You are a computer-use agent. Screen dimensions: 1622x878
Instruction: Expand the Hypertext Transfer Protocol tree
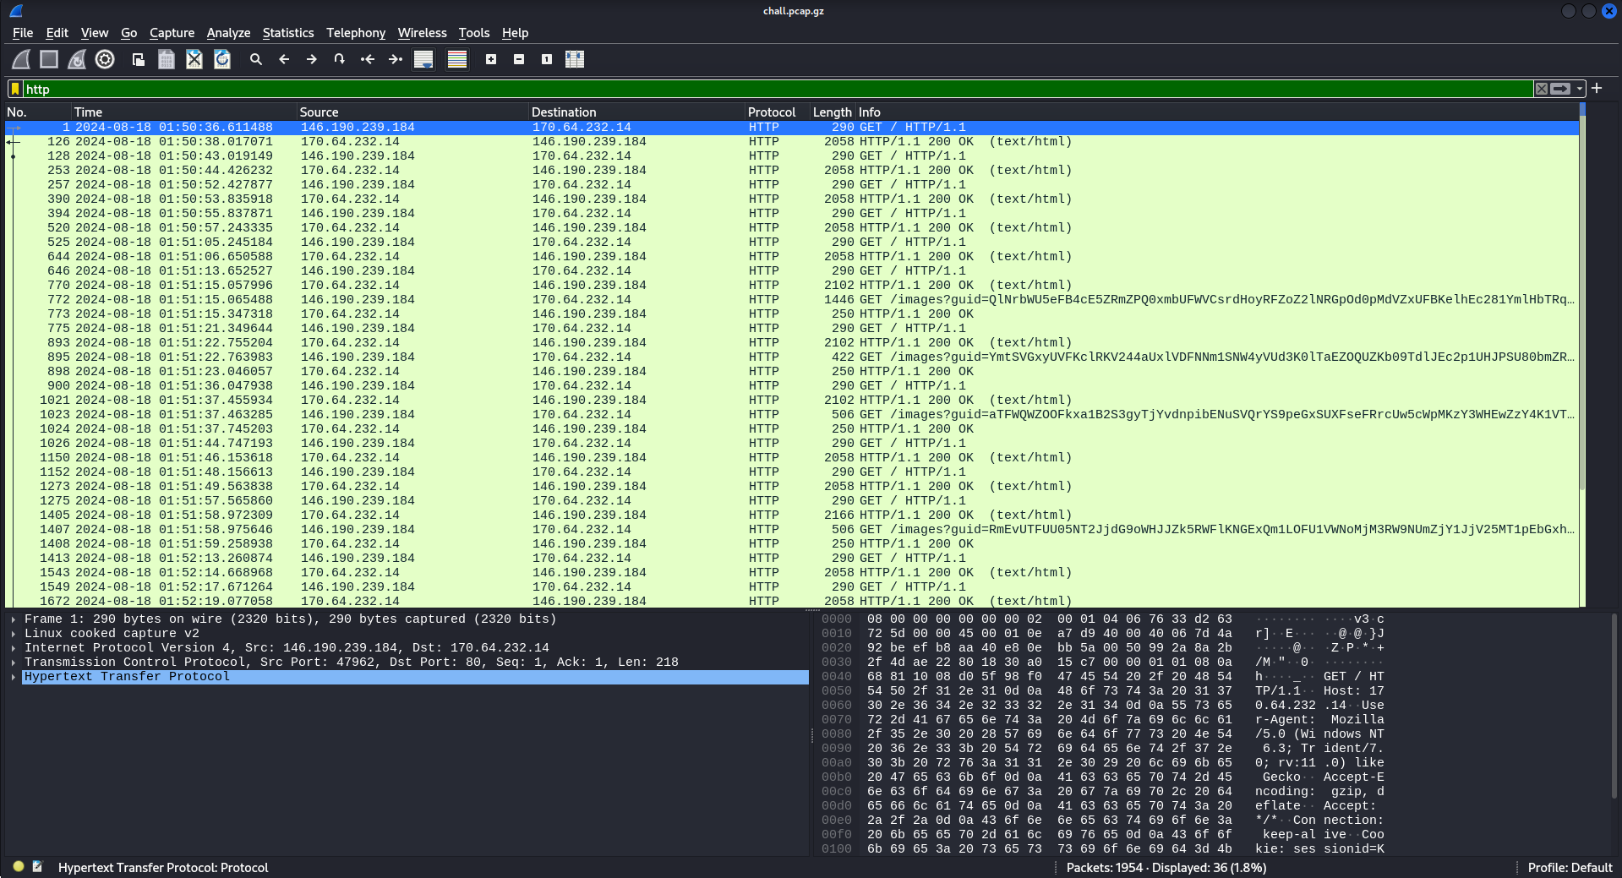point(14,677)
